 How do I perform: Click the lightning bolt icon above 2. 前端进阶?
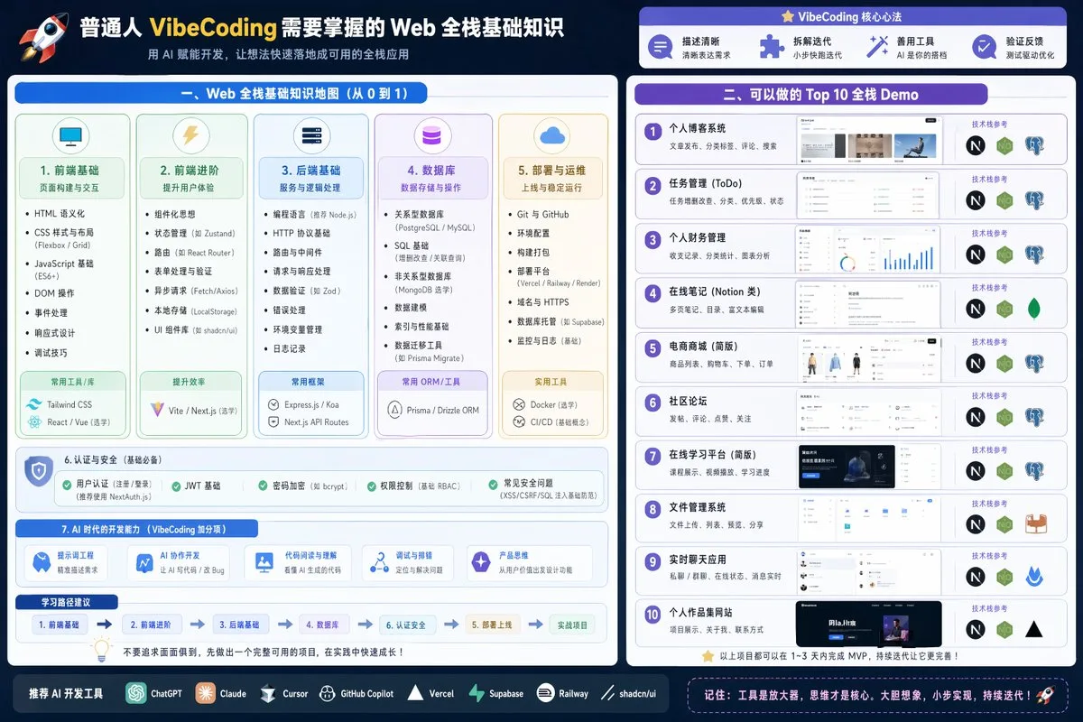pyautogui.click(x=190, y=136)
